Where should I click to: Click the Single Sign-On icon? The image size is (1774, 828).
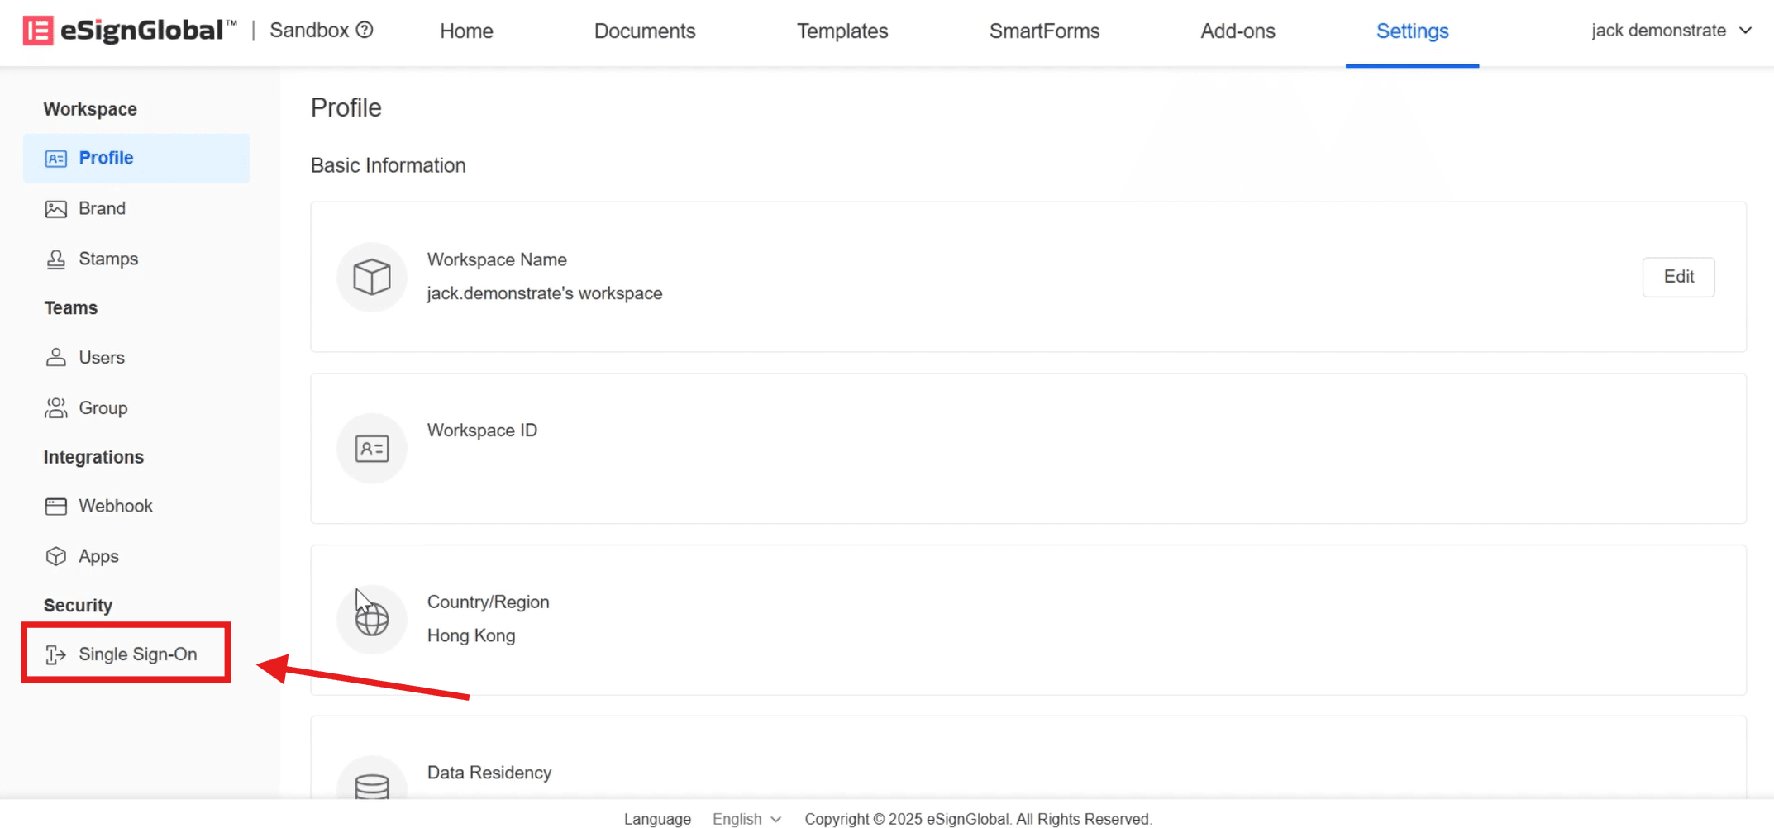click(55, 654)
